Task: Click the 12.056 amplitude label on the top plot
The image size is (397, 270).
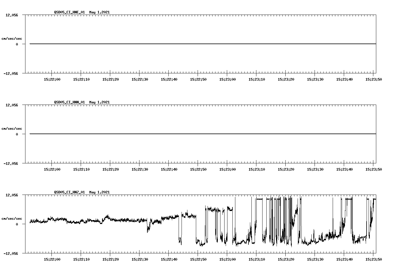Action: coord(11,15)
